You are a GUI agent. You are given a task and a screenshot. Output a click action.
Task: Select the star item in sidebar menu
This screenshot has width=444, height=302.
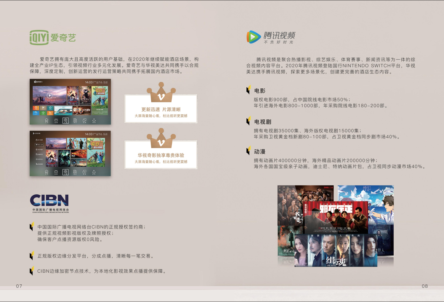coord(39,150)
